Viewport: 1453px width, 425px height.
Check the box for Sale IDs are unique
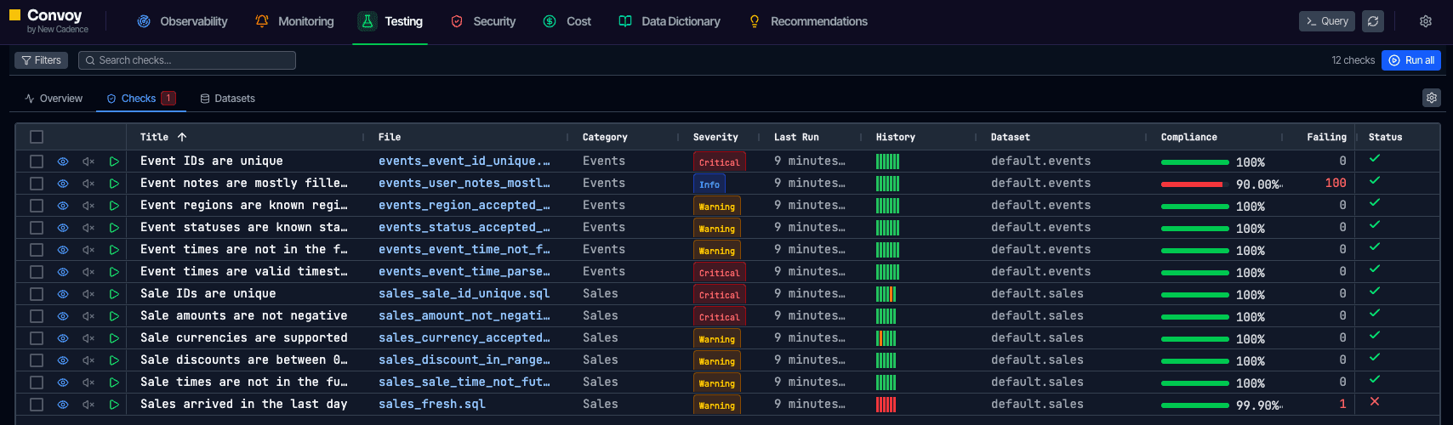tap(37, 294)
